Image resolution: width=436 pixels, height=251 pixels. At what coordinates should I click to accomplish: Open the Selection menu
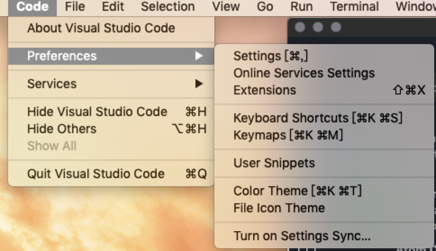click(168, 7)
